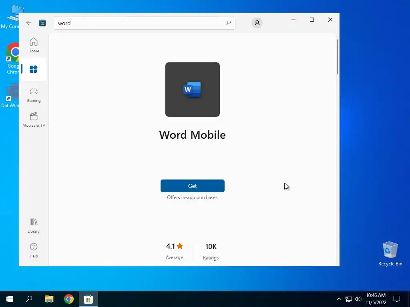410x307 pixels.
Task: Open the Gaming section
Action: pyautogui.click(x=34, y=95)
